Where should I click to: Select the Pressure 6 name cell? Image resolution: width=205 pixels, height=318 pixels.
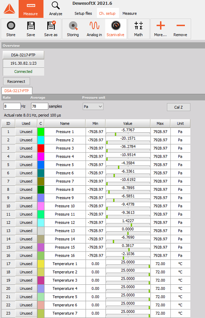pos(65,173)
